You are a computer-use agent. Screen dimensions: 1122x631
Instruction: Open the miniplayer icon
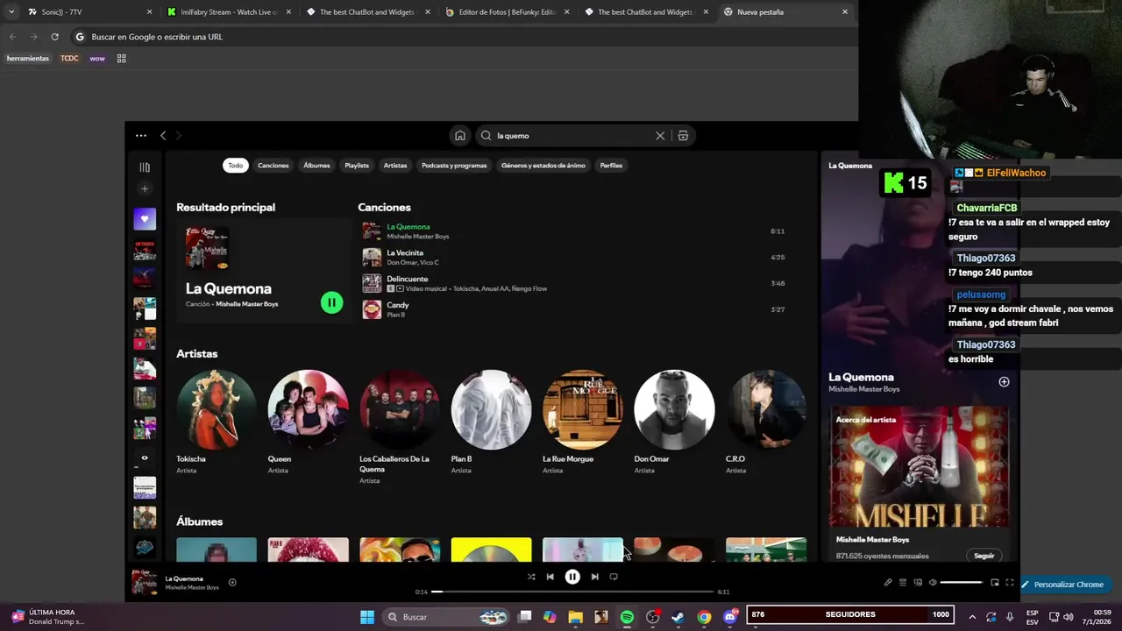coord(995,583)
